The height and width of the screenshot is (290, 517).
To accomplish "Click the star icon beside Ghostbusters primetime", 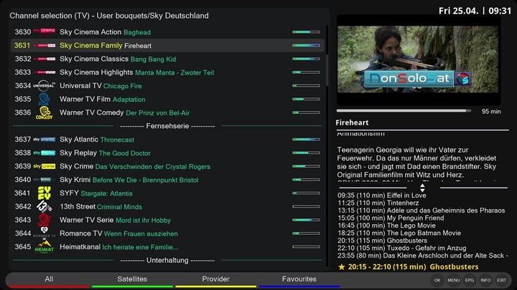I will coord(342,266).
